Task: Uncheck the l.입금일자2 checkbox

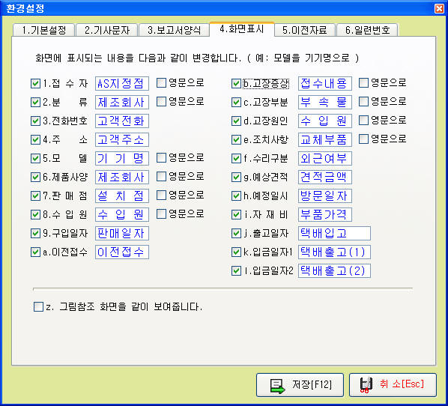Action: tap(236, 270)
